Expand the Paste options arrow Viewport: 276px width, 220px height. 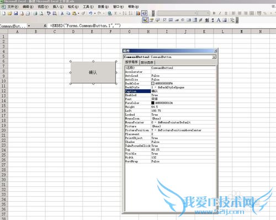[x=78, y=13]
